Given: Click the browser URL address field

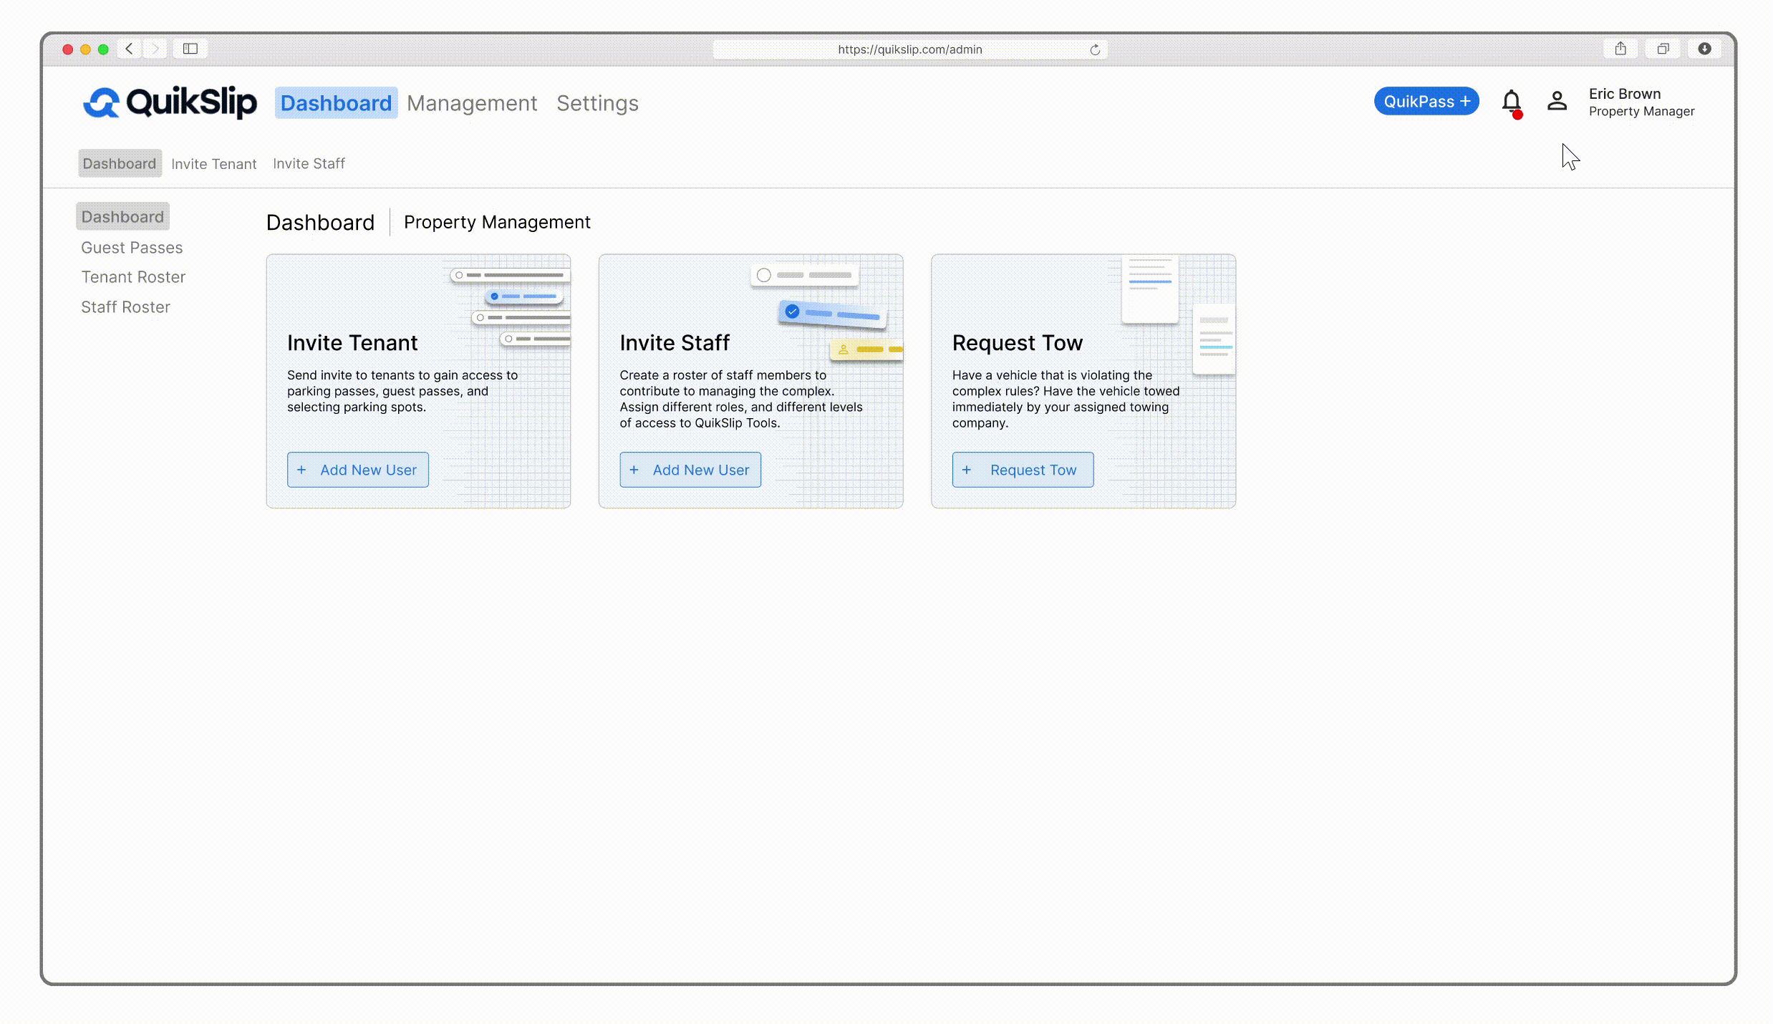Looking at the screenshot, I should [909, 49].
